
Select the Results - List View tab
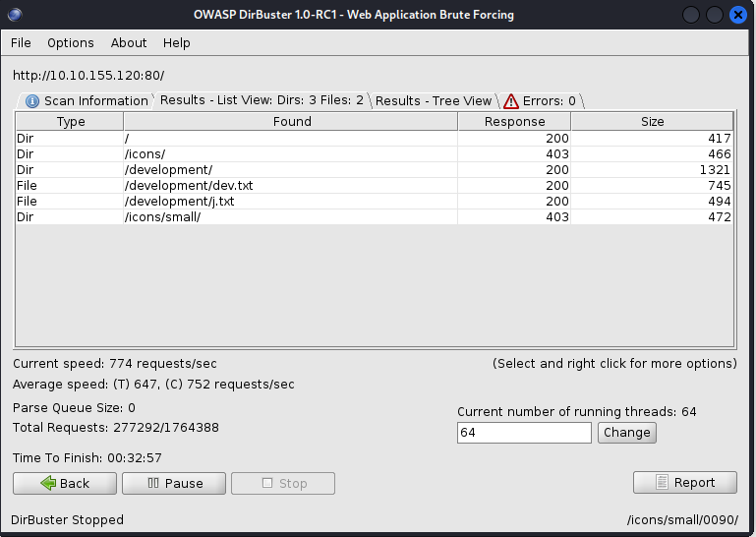click(x=261, y=100)
